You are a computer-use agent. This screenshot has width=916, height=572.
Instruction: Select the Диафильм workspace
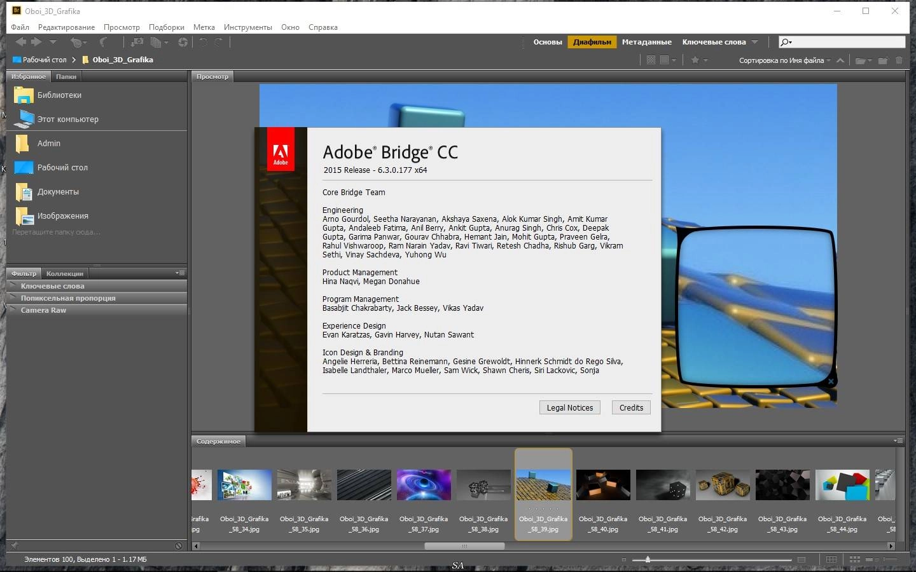click(x=592, y=42)
